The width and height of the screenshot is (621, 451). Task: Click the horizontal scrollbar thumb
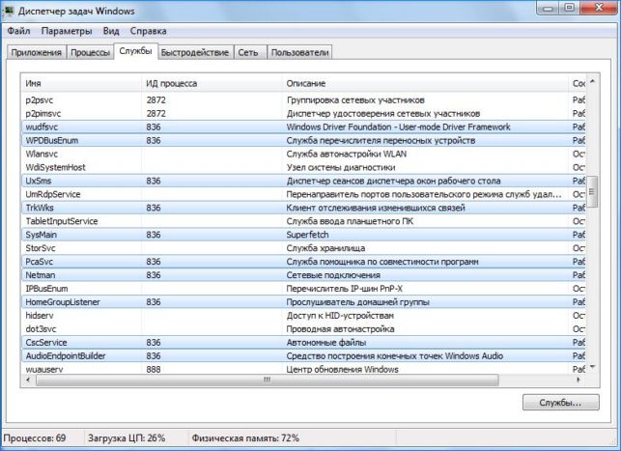click(268, 380)
